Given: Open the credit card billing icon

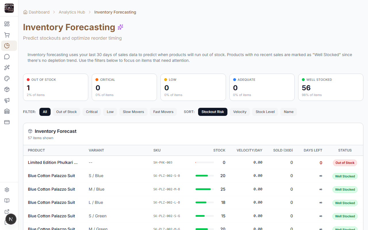Looking at the screenshot, I should [x=7, y=122].
